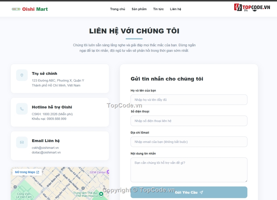Image resolution: width=277 pixels, height=200 pixels.
Task: Click the Oishi Mart logo
Action: point(30,9)
